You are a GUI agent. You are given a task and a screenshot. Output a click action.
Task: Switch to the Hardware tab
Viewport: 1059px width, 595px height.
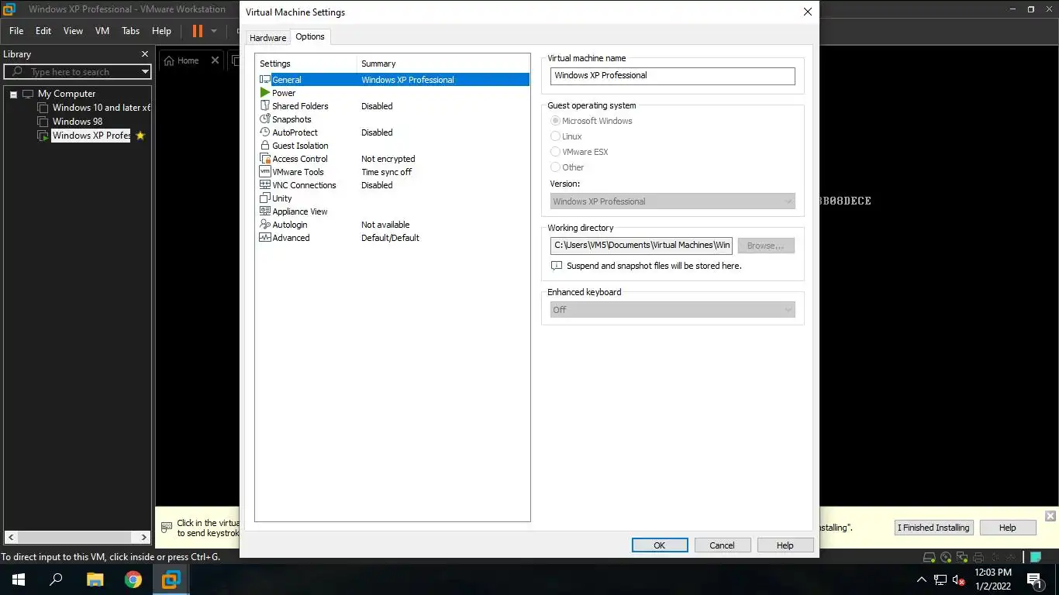point(267,38)
